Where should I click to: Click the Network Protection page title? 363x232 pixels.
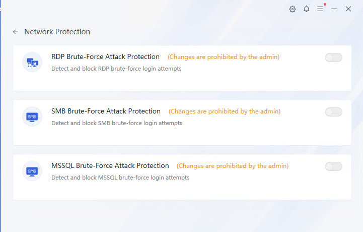pyautogui.click(x=57, y=32)
